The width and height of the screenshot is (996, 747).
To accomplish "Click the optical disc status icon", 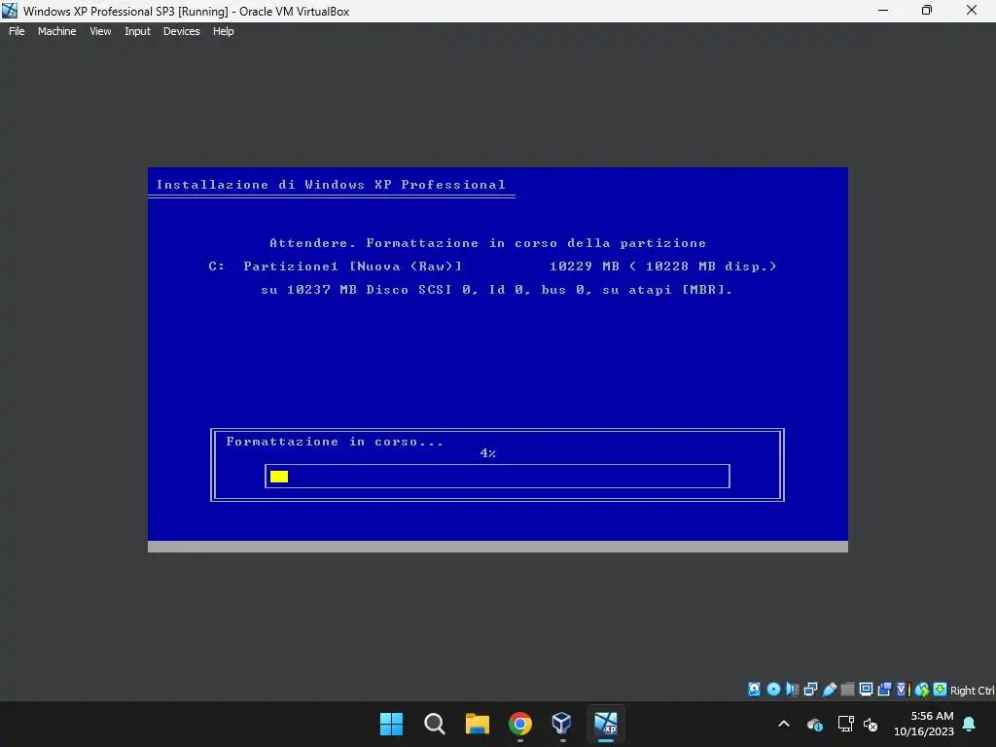I will (773, 690).
